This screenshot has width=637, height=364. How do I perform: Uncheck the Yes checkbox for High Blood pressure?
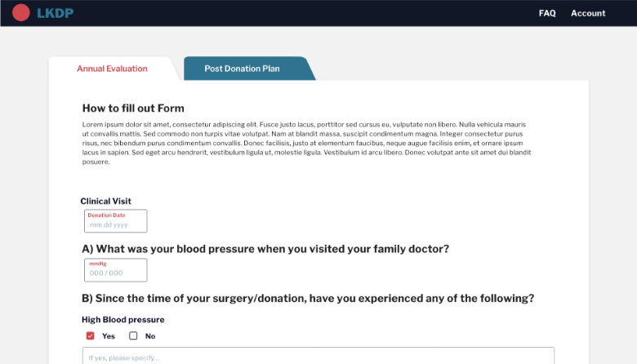90,336
